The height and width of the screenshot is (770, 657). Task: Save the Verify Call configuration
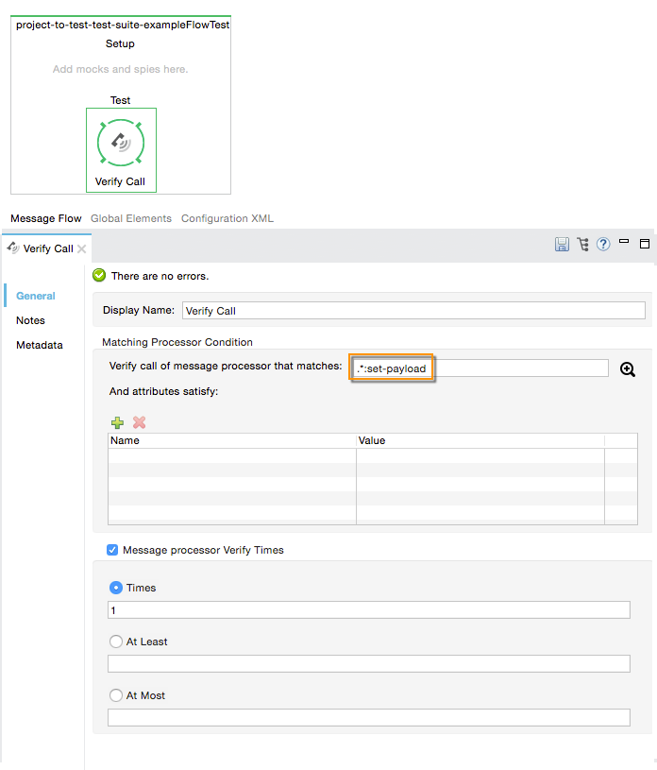[562, 244]
